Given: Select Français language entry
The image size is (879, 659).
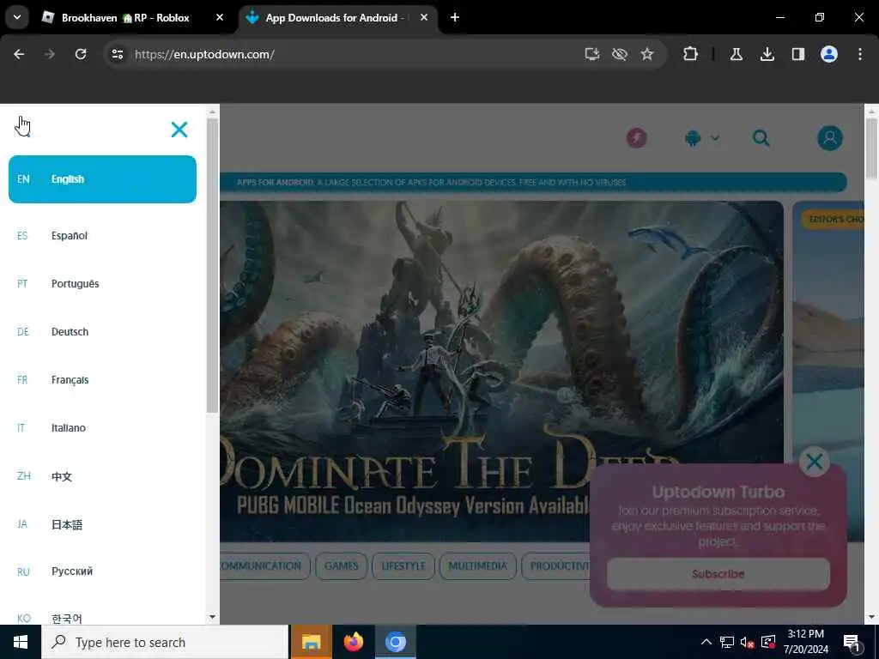Looking at the screenshot, I should click(103, 380).
